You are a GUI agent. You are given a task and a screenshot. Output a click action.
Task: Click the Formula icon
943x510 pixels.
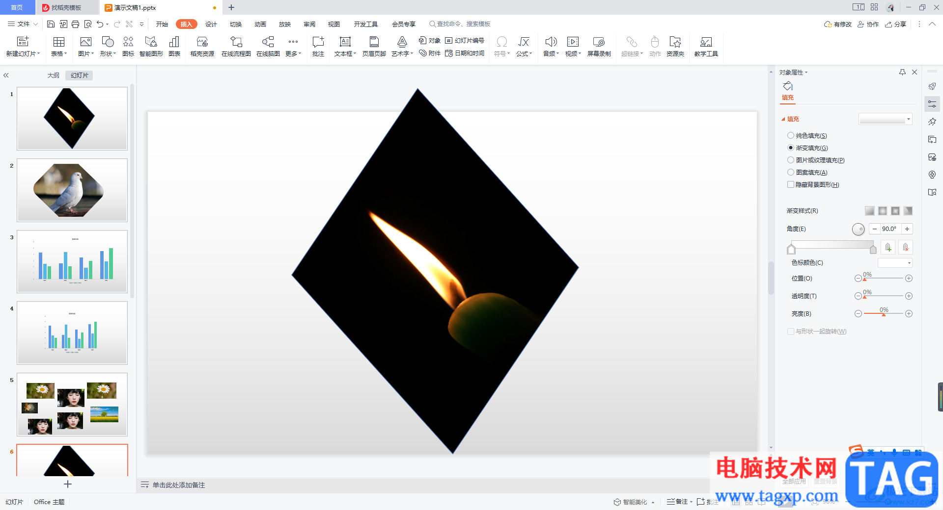click(x=524, y=42)
